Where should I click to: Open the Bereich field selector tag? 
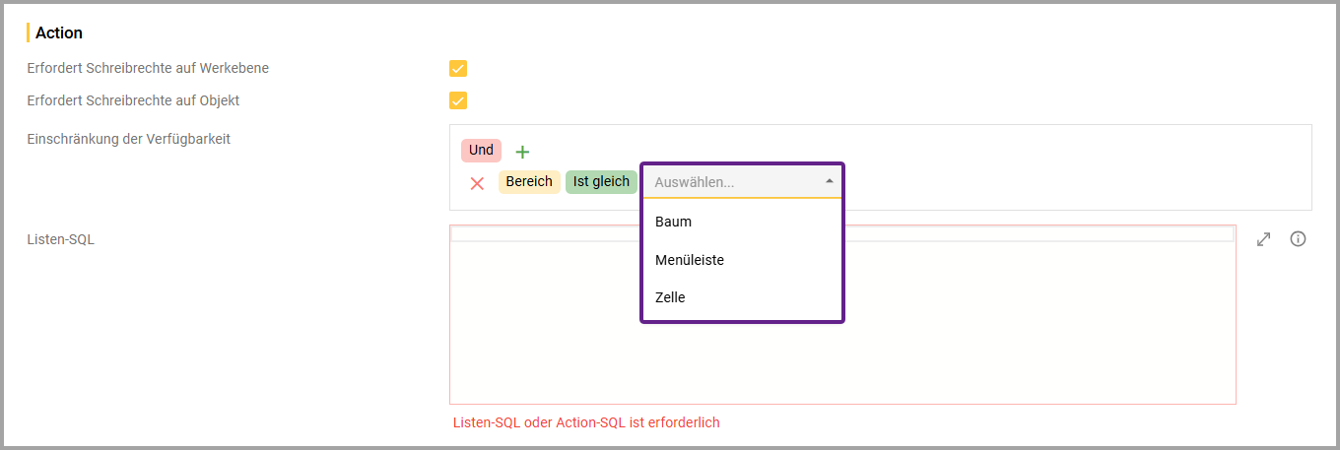point(529,182)
